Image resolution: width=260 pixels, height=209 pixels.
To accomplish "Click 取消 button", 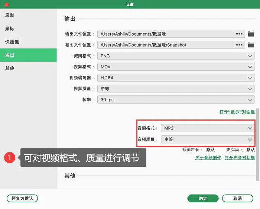I will click(x=238, y=198).
